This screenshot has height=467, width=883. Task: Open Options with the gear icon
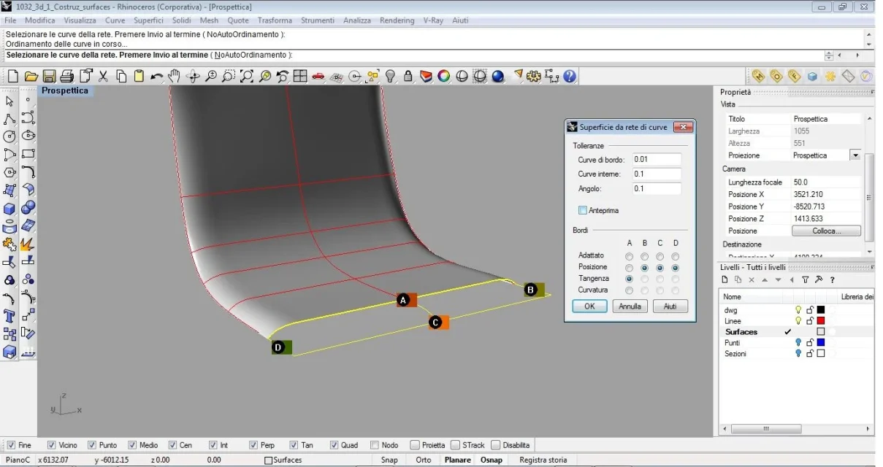tap(534, 76)
